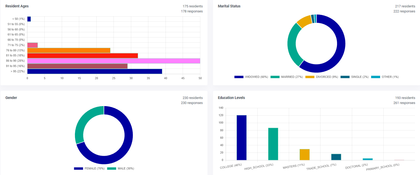Click the Marital Status chart title
The width and height of the screenshot is (420, 175).
[229, 6]
